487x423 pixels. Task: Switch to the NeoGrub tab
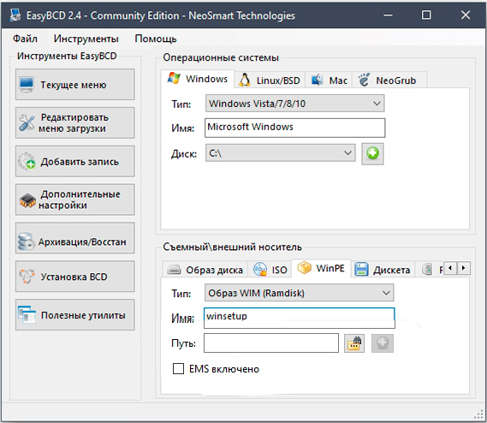(389, 80)
